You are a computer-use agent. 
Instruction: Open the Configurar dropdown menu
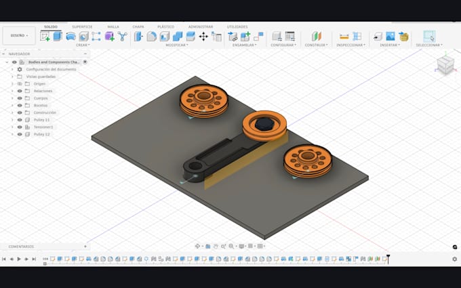(283, 45)
